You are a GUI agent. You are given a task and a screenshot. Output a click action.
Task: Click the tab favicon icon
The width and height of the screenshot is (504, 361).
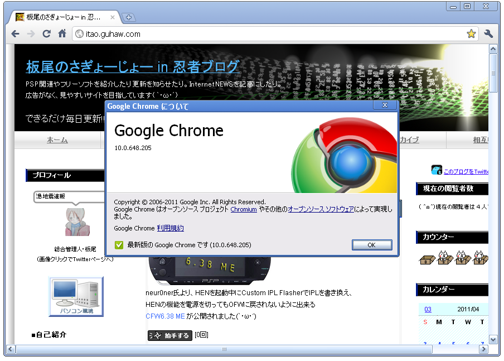click(x=20, y=17)
